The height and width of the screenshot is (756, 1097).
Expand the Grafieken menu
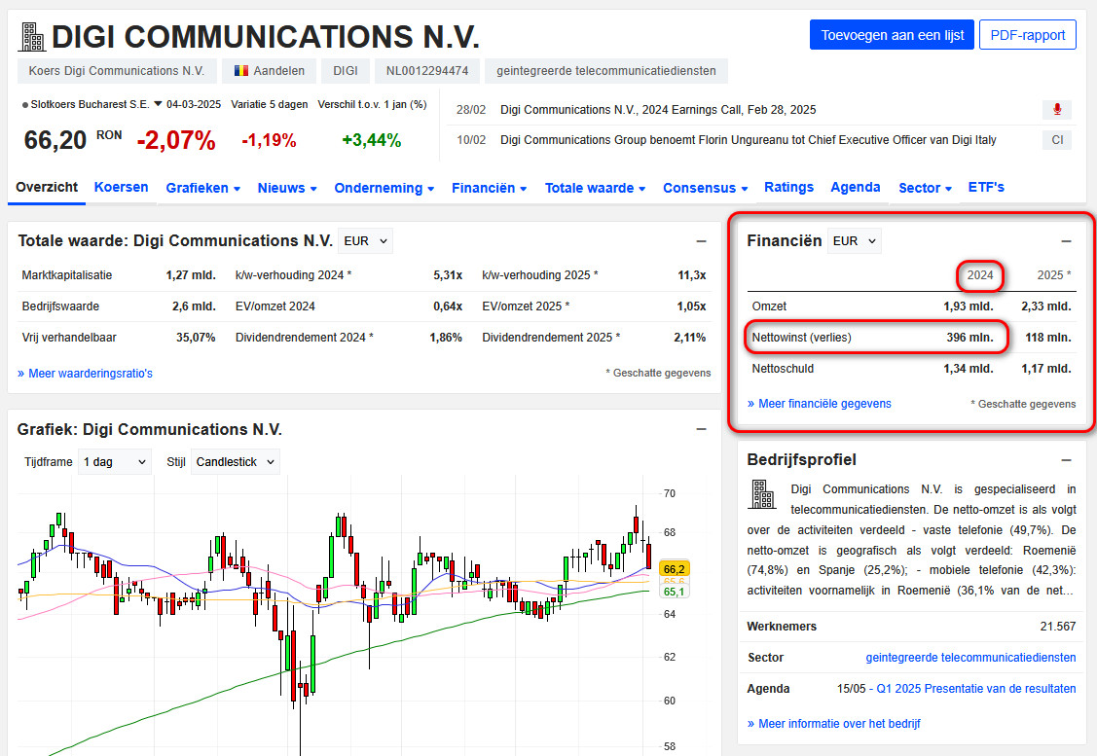pos(202,188)
